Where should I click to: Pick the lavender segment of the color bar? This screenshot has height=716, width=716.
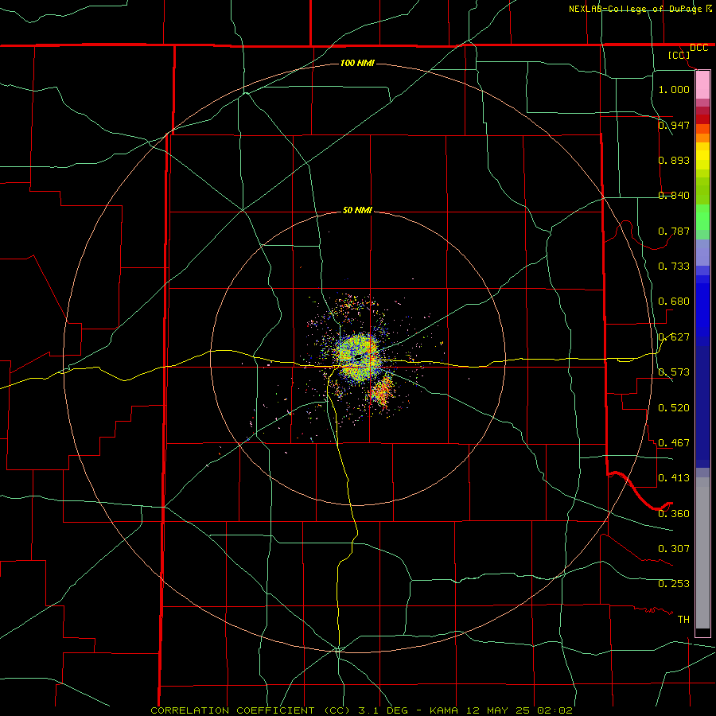702,252
